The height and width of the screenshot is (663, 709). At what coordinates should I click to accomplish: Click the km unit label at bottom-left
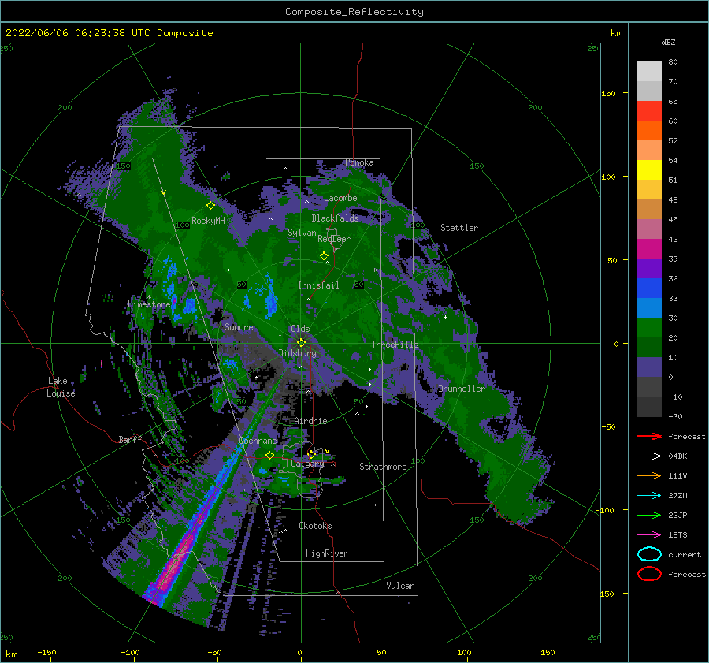(12, 654)
